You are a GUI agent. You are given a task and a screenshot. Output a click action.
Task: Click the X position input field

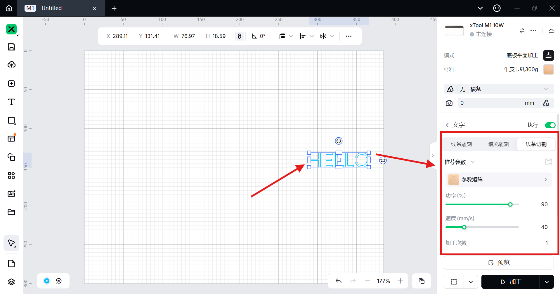(120, 36)
